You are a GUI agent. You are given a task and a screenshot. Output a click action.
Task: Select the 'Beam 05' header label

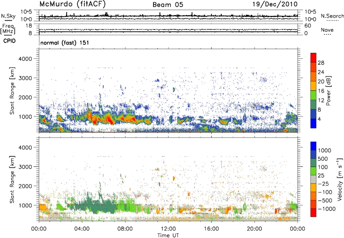(168, 5)
